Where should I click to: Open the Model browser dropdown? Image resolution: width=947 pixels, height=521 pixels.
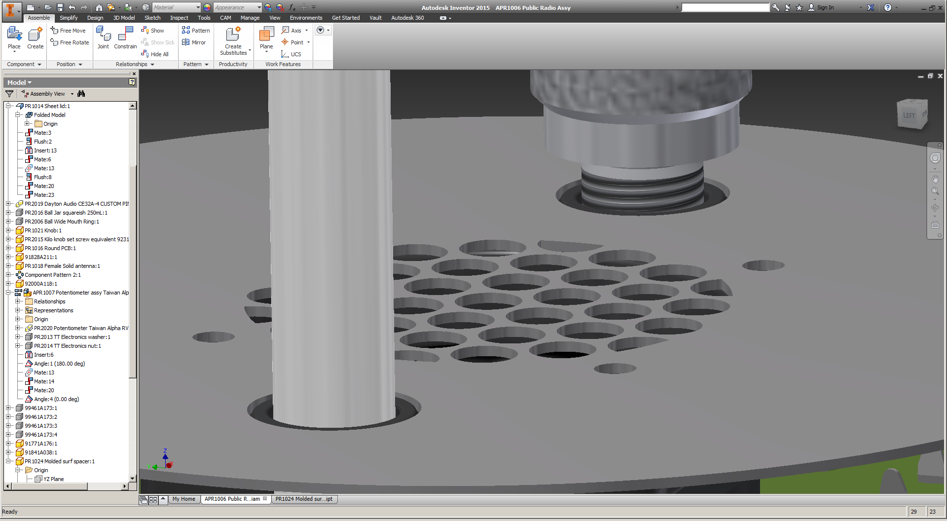tap(19, 82)
